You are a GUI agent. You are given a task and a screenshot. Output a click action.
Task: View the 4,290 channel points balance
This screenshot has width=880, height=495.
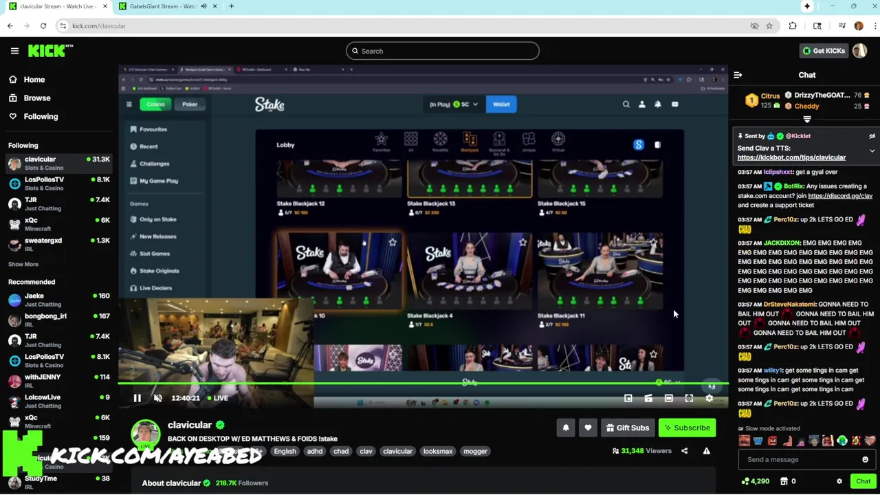(756, 481)
